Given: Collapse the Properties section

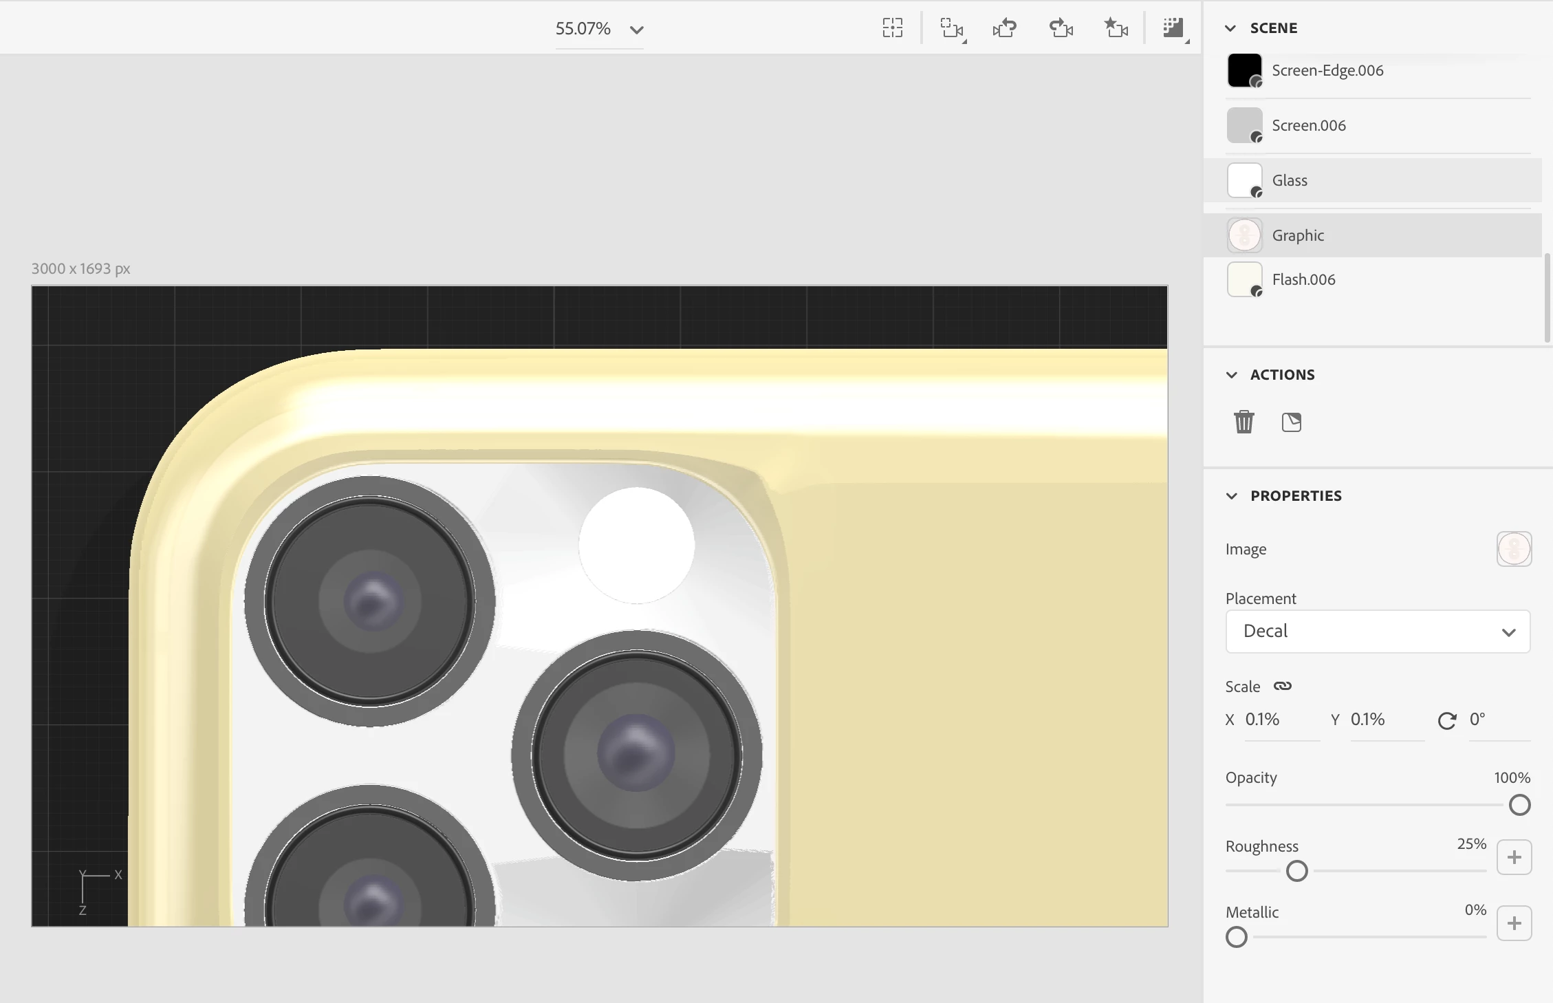Looking at the screenshot, I should [1232, 496].
